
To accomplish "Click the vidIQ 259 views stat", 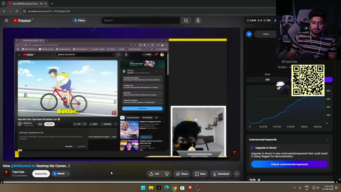I will pos(267,21).
